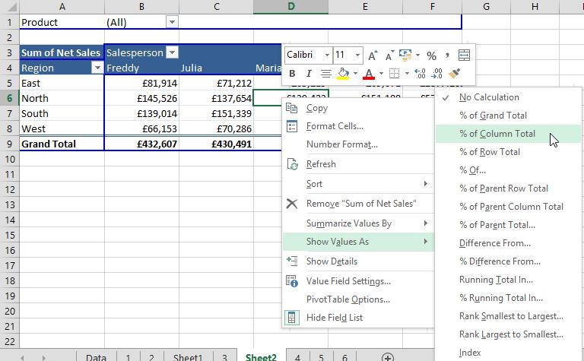
Task: Click the red Font Color button
Action: coord(369,74)
